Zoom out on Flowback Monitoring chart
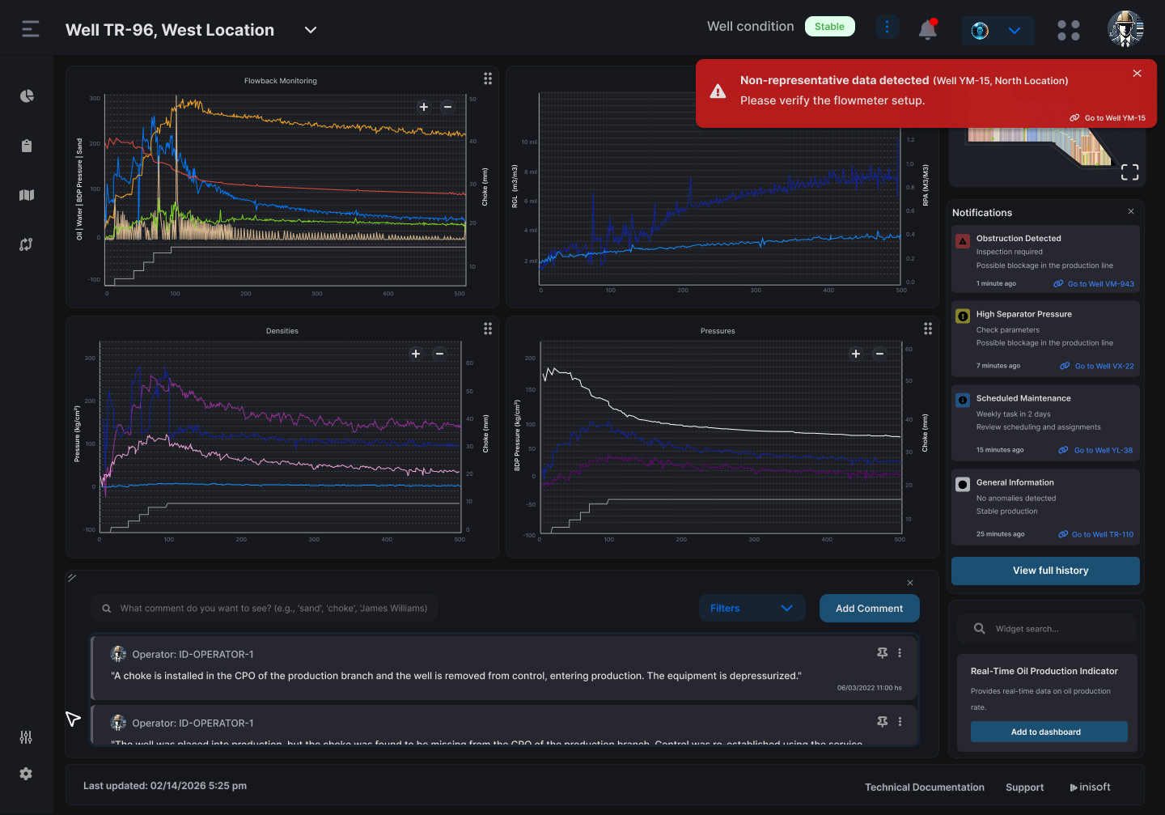Screen dimensions: 1165x815 coord(447,107)
